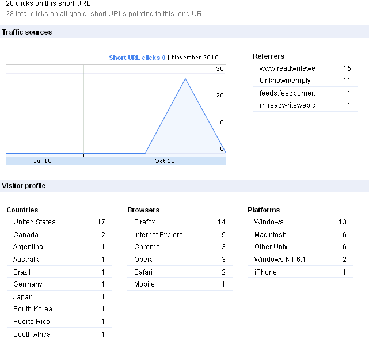Select the Jul 10 axis marker
369x339 pixels.
(x=43, y=161)
